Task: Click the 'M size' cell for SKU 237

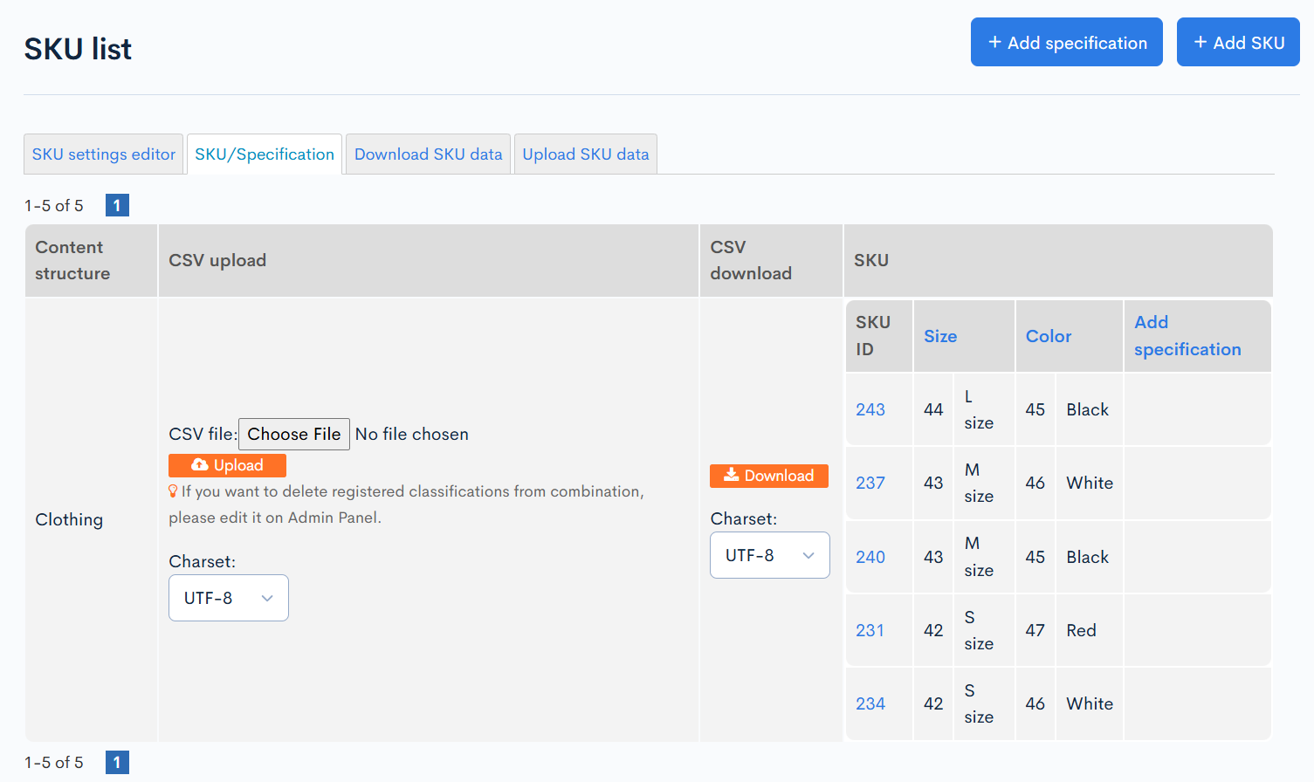Action: (x=984, y=483)
